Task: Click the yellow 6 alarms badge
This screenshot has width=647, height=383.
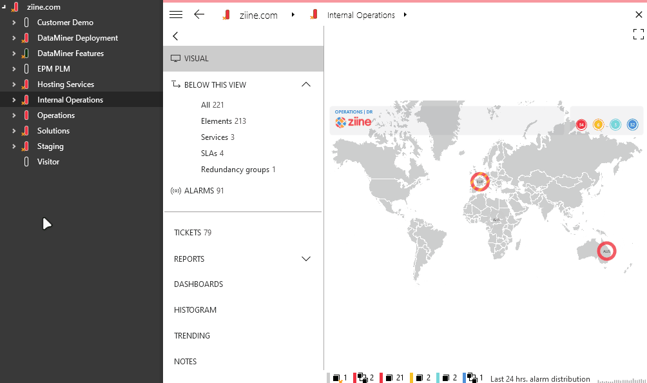Action: [x=598, y=124]
